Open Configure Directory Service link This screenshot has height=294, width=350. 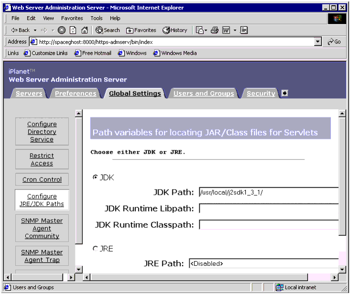coord(42,132)
